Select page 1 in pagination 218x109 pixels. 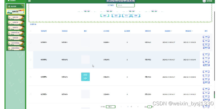pos(128,107)
